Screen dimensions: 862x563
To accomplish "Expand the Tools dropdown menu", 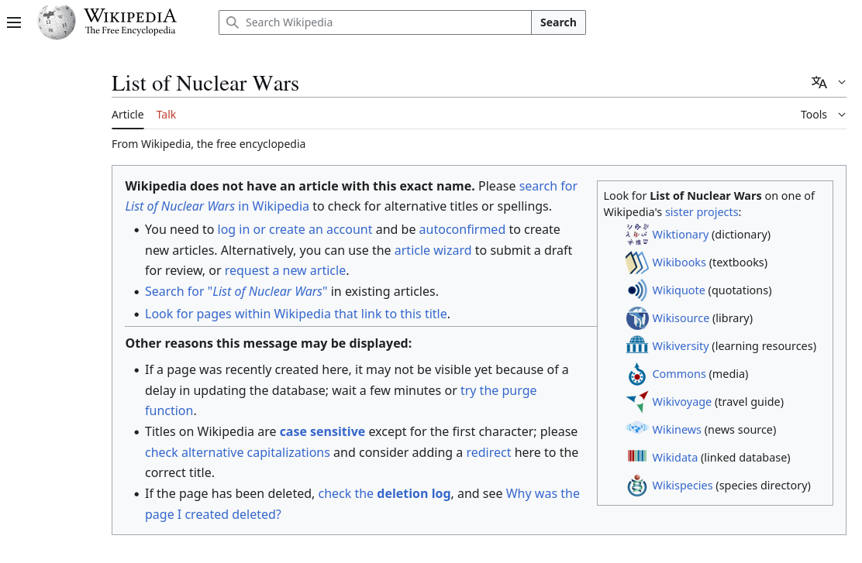I will (x=823, y=115).
